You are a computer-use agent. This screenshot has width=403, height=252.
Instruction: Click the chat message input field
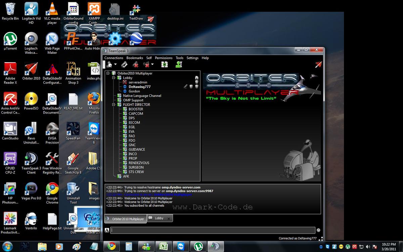point(213,230)
